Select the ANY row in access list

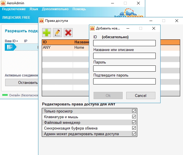point(57,48)
